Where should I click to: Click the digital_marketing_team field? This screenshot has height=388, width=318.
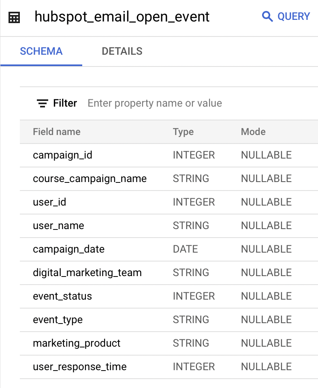click(x=87, y=273)
